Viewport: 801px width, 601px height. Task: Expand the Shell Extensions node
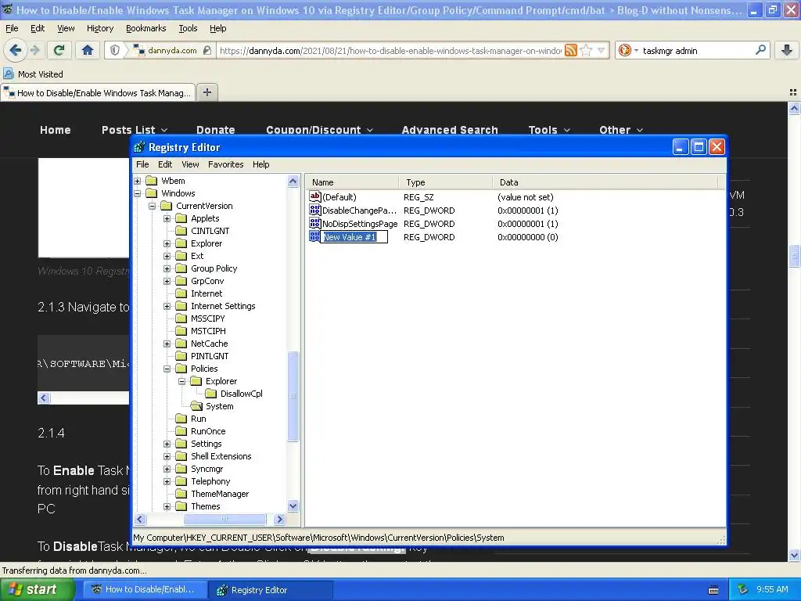click(167, 456)
